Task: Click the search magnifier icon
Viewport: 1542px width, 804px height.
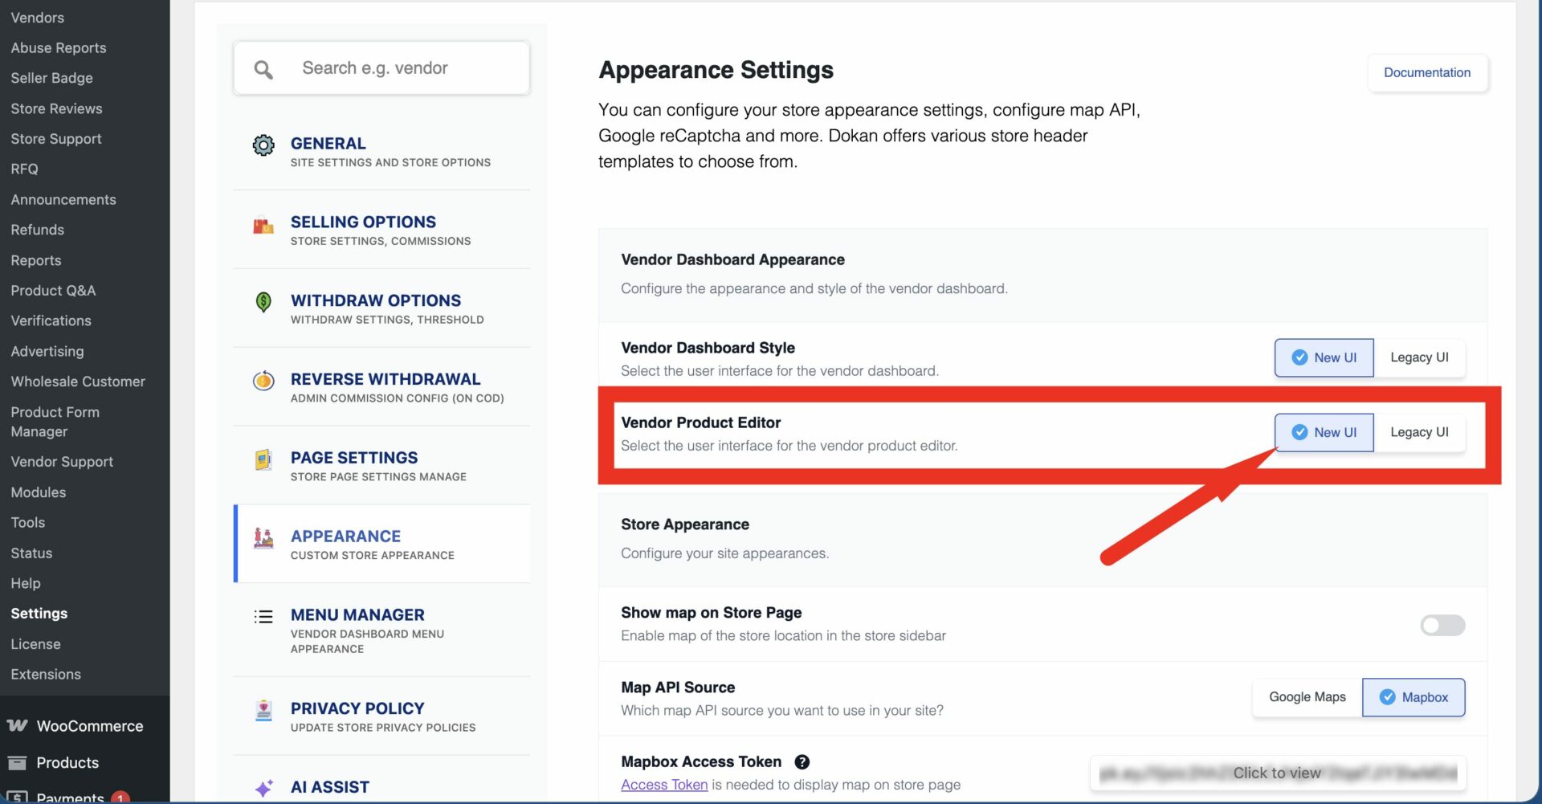Action: tap(263, 69)
